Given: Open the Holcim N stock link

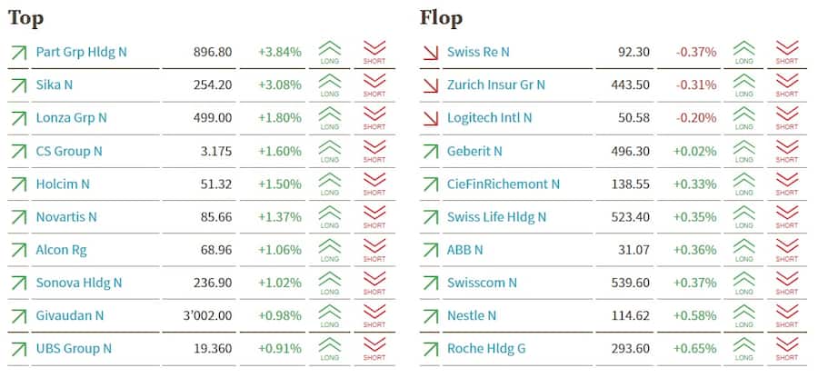Looking at the screenshot, I should (x=63, y=184).
